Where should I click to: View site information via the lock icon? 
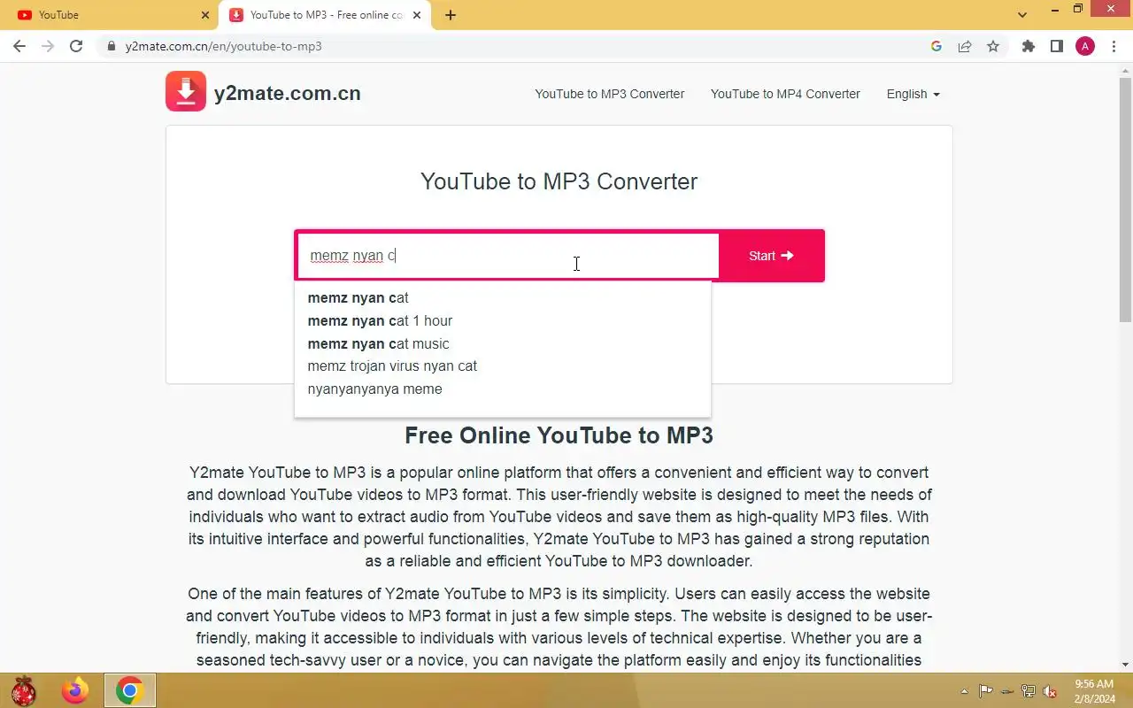coord(111,46)
